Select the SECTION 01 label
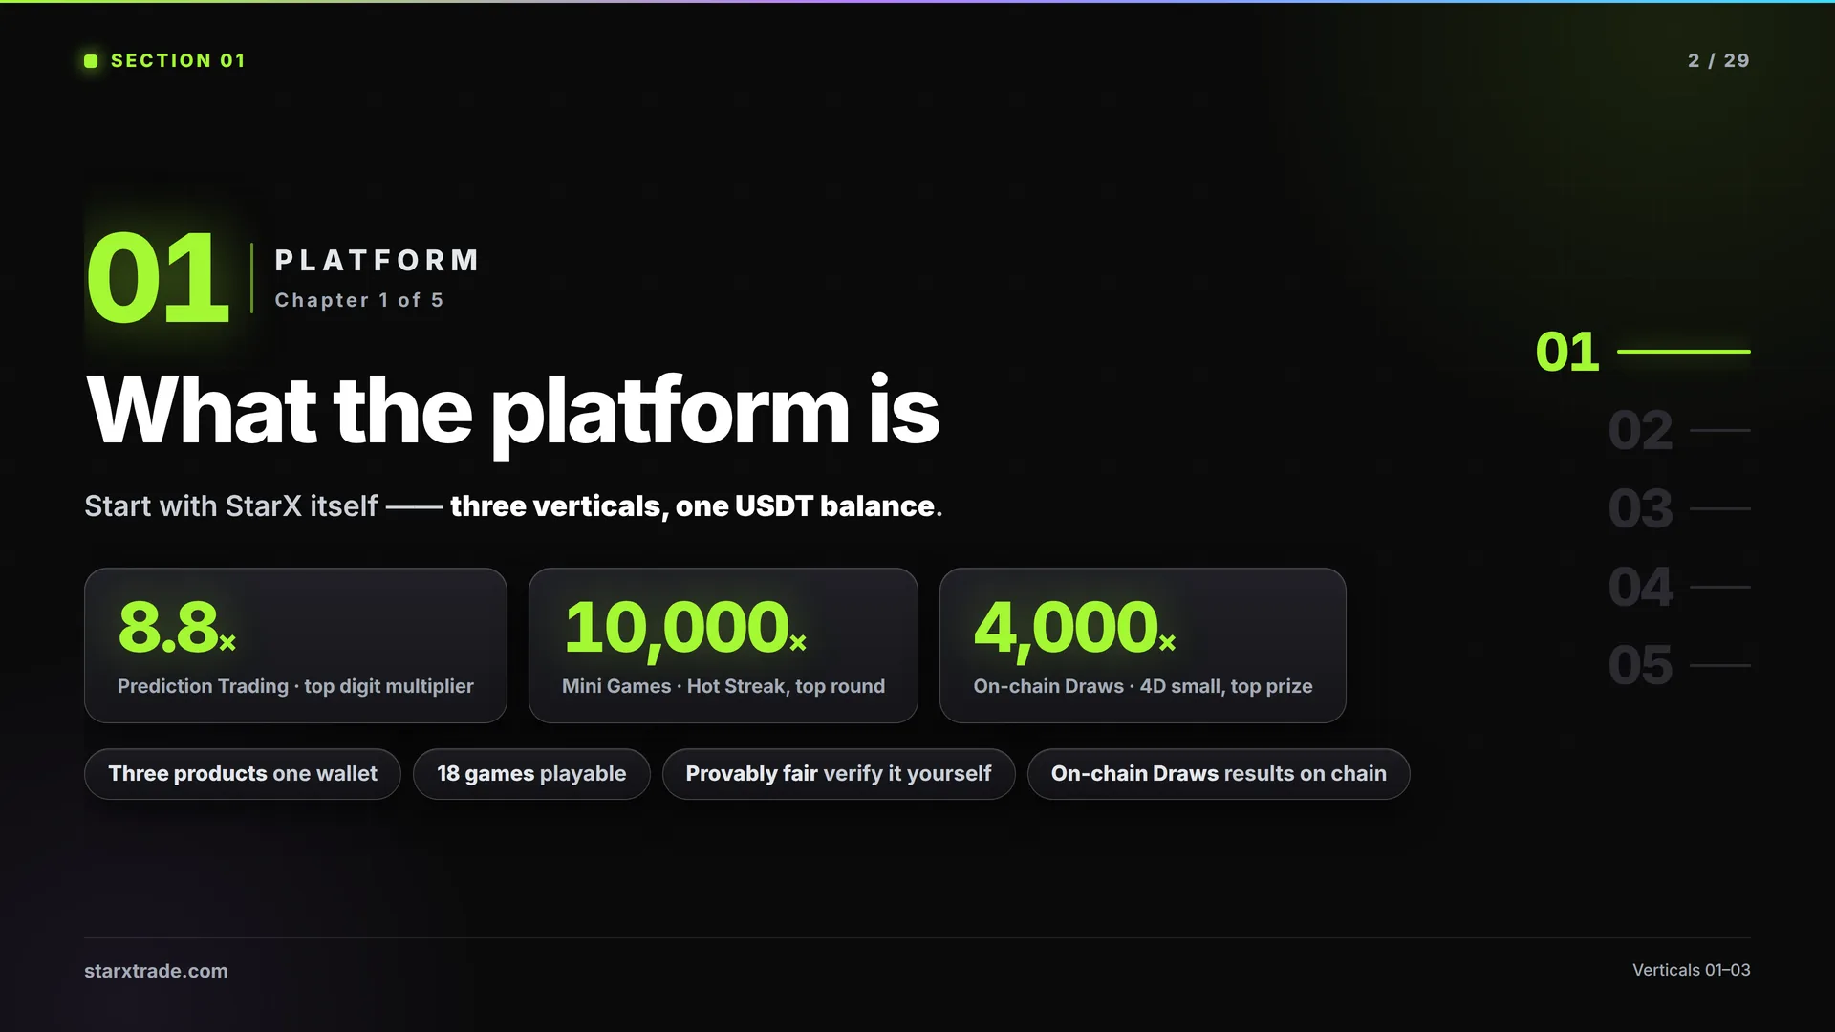This screenshot has height=1032, width=1835. [x=178, y=61]
